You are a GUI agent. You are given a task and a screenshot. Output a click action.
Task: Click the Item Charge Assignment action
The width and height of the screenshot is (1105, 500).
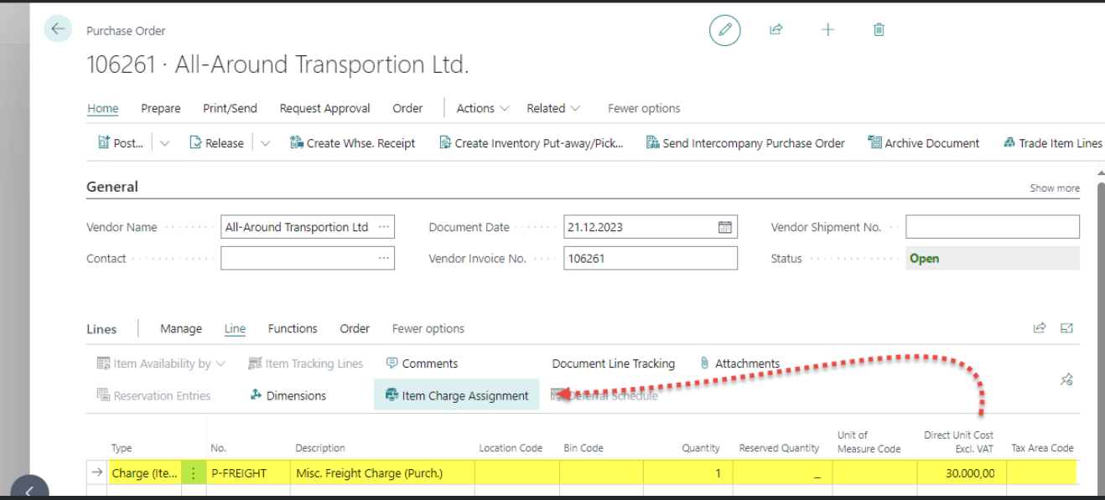coord(457,395)
